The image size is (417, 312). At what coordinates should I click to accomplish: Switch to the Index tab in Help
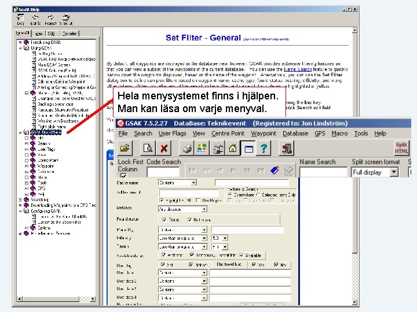(x=39, y=34)
